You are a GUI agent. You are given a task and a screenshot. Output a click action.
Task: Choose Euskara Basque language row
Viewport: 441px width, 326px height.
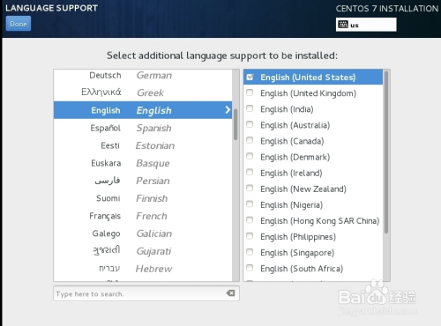(x=143, y=163)
